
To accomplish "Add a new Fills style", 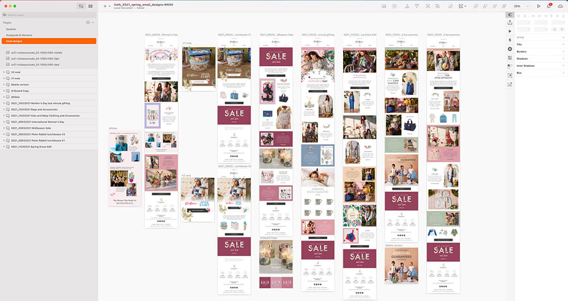I will tap(564, 44).
